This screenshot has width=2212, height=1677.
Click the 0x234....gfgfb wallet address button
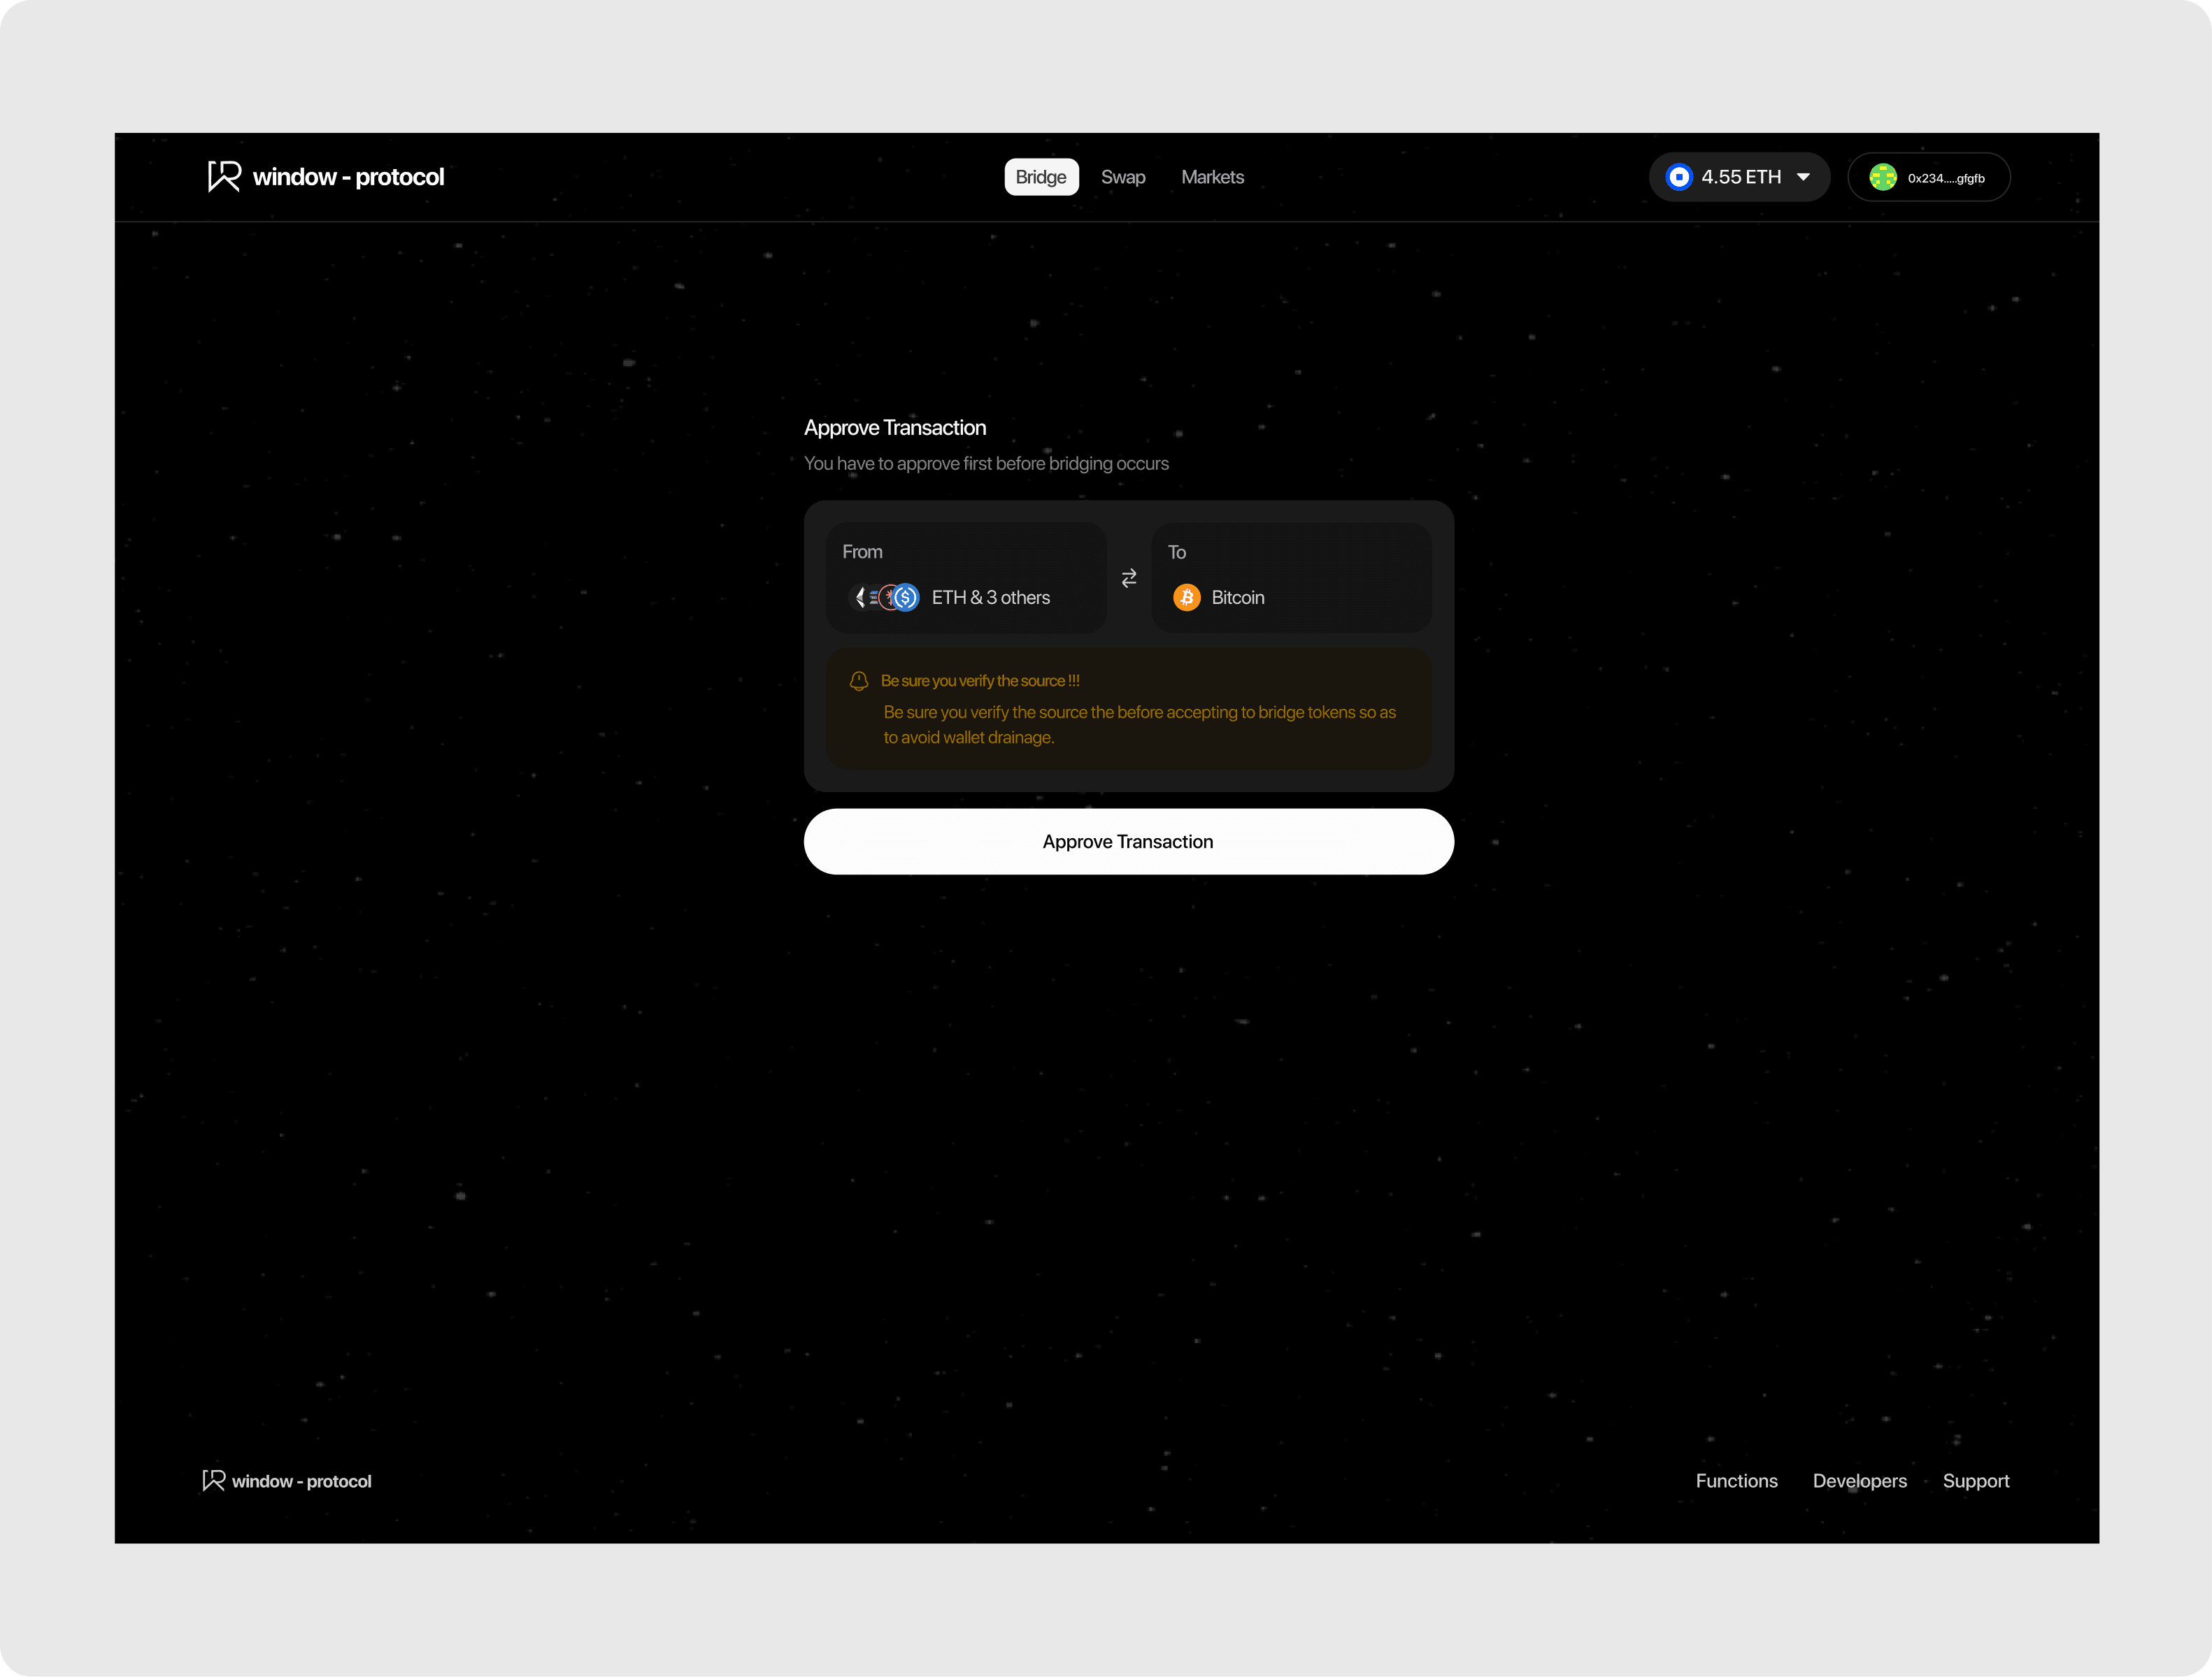point(1945,178)
